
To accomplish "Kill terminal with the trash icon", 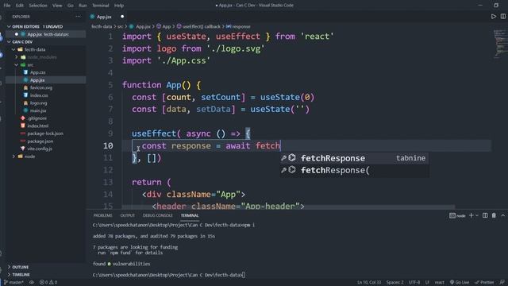I will [494, 215].
